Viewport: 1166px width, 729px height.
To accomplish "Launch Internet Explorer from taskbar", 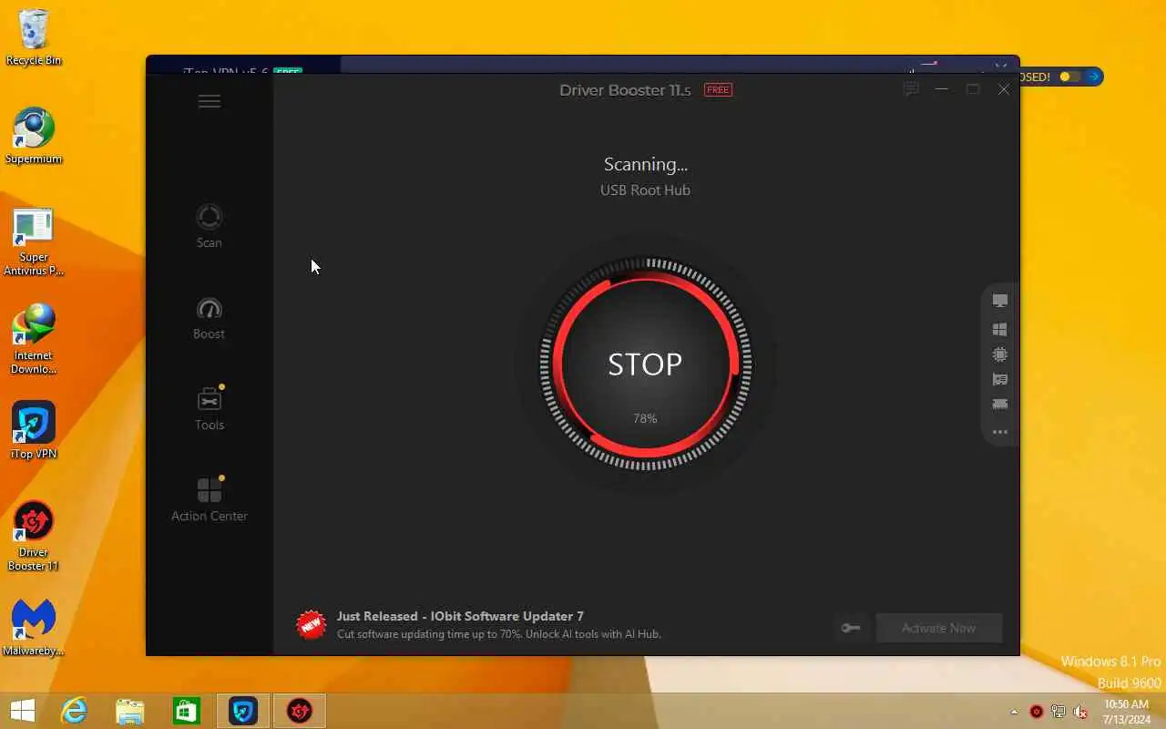I will [74, 711].
